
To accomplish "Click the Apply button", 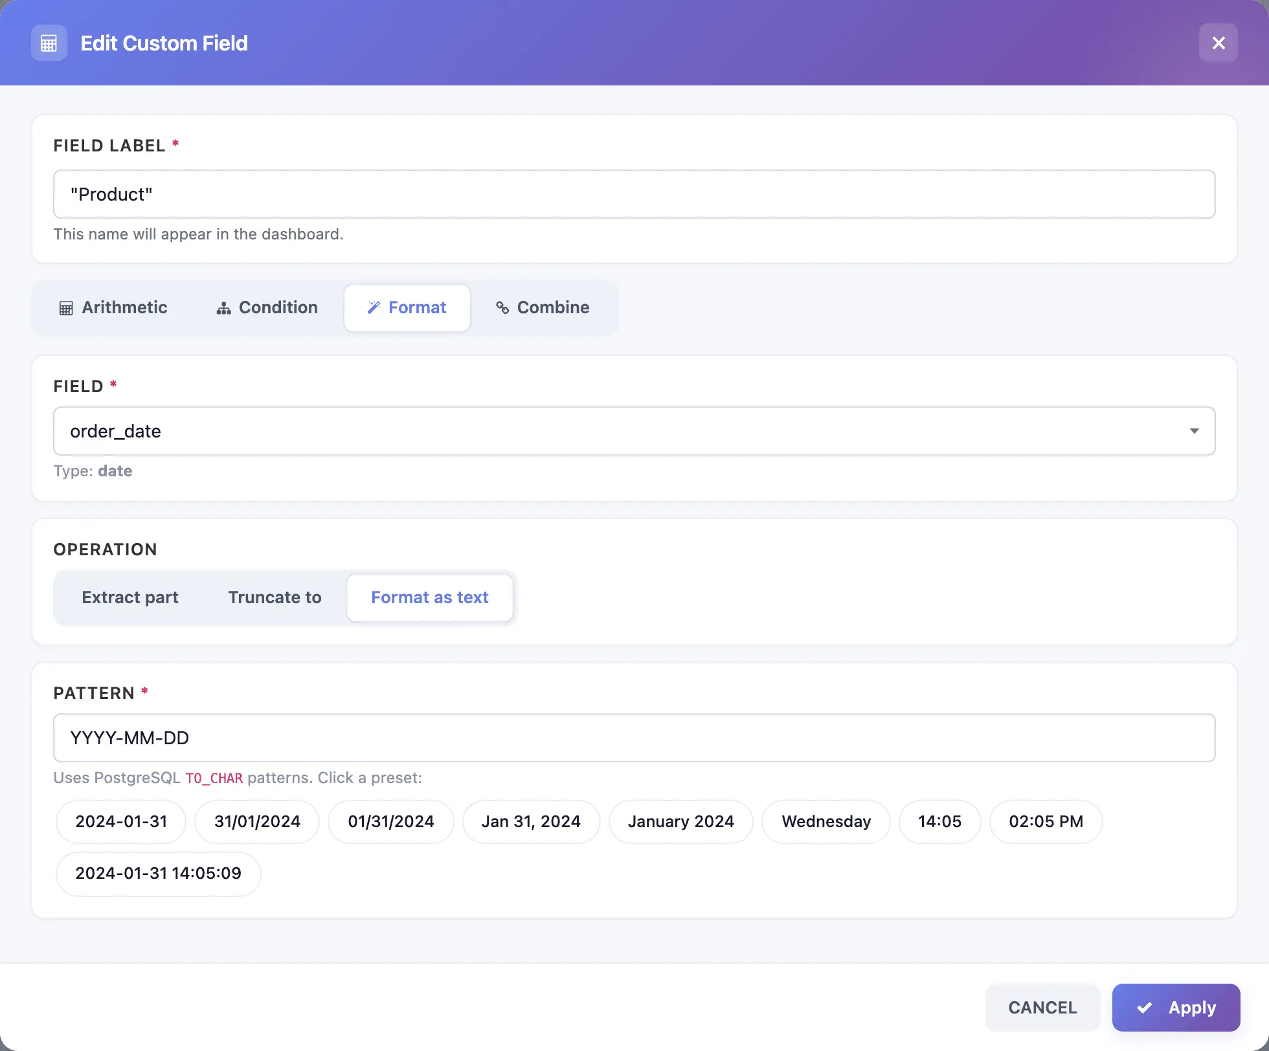I will [1176, 1008].
